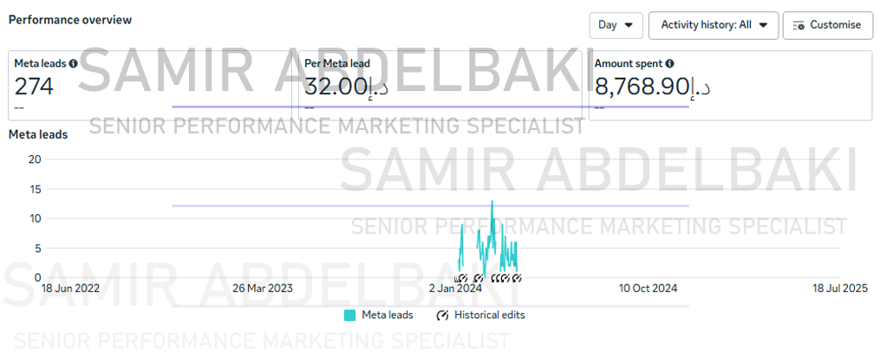Toggle the Meta leads series via its legend label

388,316
